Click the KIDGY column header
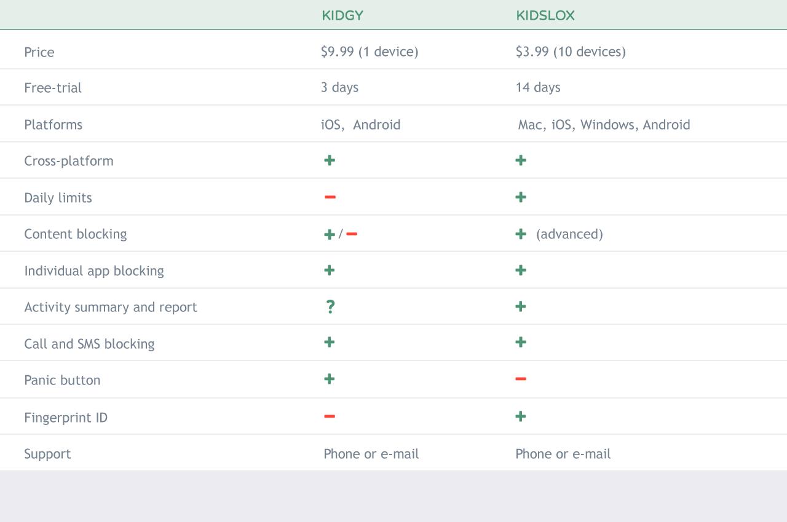The width and height of the screenshot is (787, 522). [x=342, y=15]
